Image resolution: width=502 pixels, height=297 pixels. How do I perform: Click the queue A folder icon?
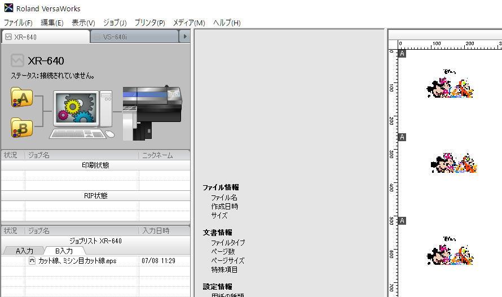[22, 97]
